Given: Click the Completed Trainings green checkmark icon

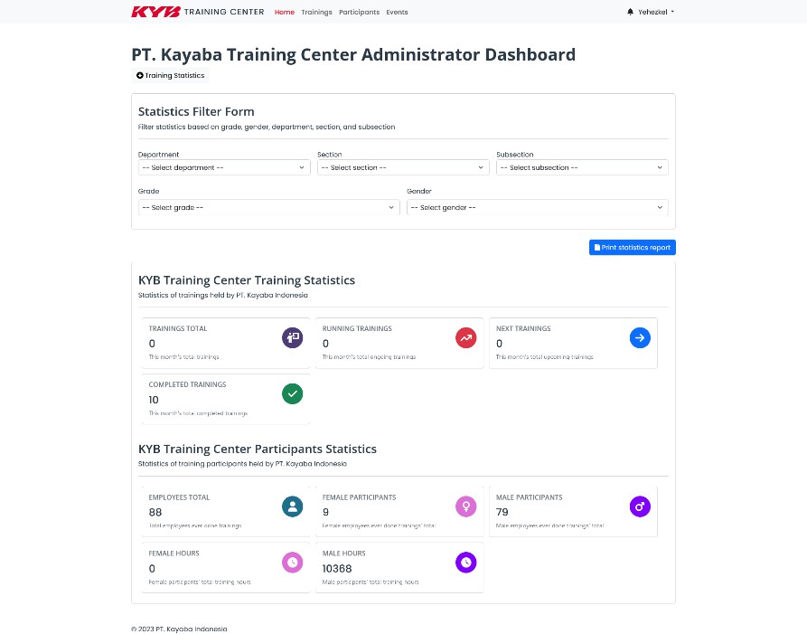Looking at the screenshot, I should pos(292,393).
